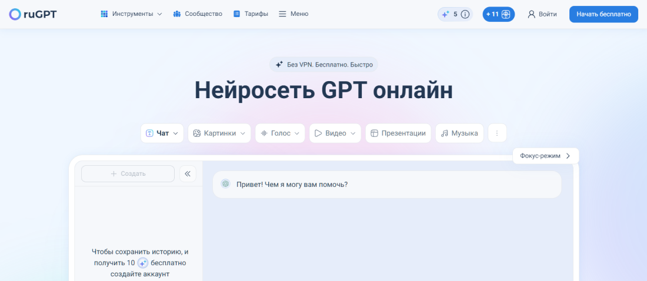647x281 pixels.
Task: Click the Создать new chat button
Action: pyautogui.click(x=128, y=174)
